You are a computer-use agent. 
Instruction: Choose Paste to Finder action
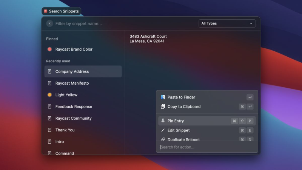tap(207, 97)
